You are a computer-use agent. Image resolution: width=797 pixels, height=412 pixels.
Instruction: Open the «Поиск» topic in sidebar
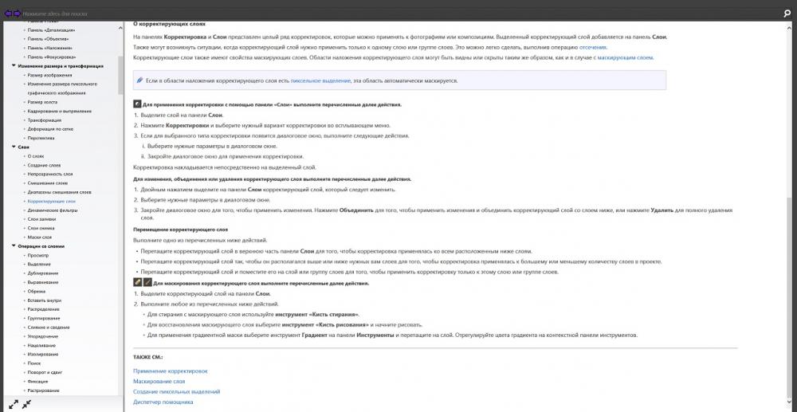click(x=34, y=363)
